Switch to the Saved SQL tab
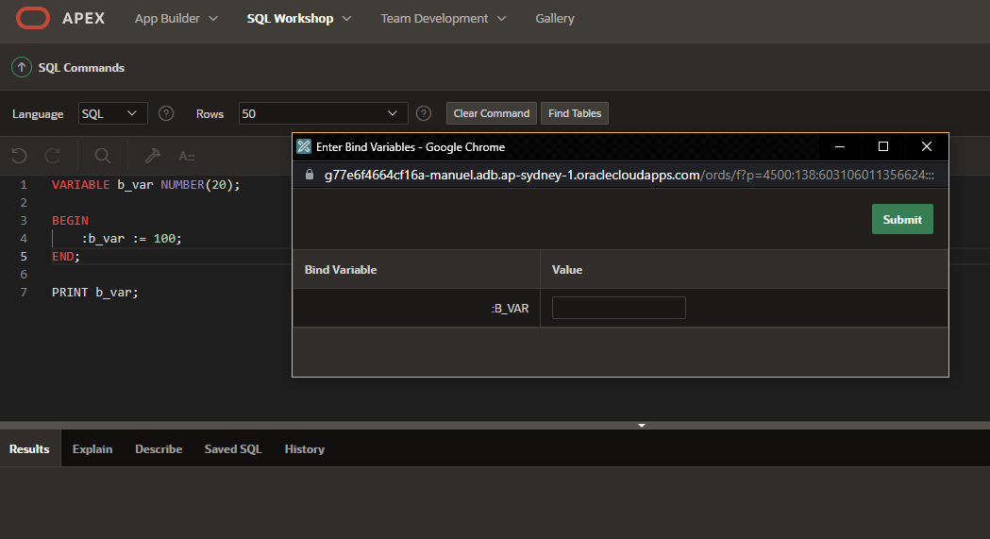This screenshot has width=990, height=539. tap(233, 448)
